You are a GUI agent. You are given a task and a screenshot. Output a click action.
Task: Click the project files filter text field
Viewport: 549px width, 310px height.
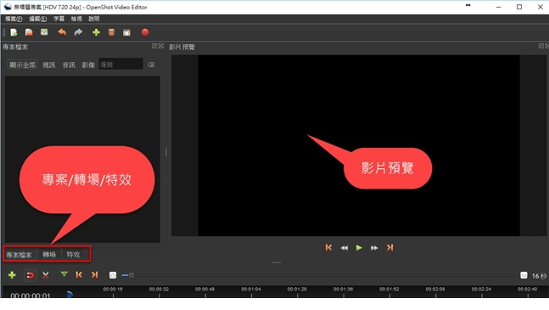click(120, 65)
